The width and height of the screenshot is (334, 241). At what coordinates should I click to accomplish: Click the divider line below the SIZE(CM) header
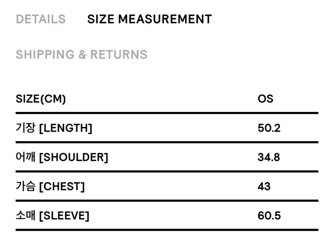[x=167, y=113]
